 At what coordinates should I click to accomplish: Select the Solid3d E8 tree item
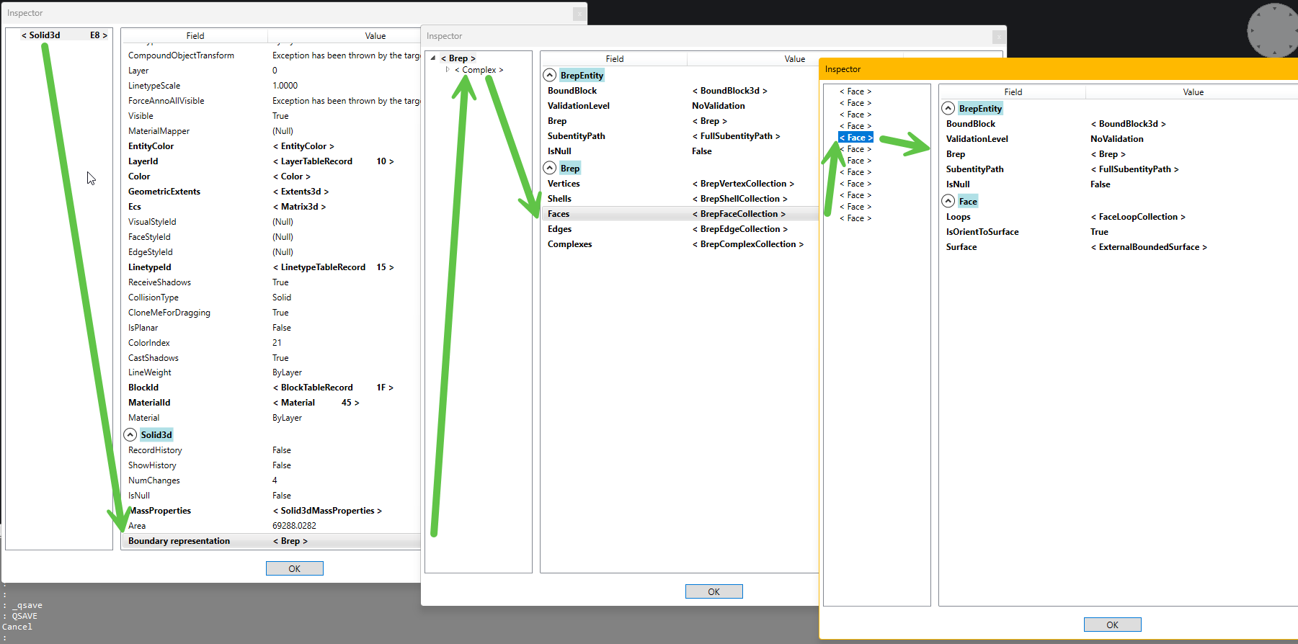[x=63, y=35]
